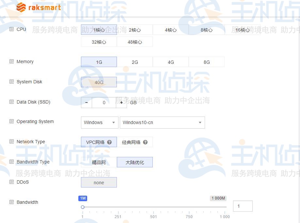Click the bandwidth value input field
The height and width of the screenshot is (223, 300).
point(243,206)
